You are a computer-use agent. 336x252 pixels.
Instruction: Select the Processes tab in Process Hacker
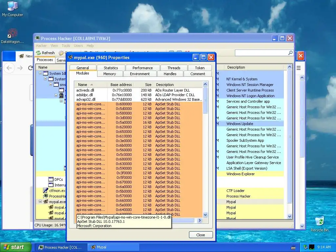45,60
